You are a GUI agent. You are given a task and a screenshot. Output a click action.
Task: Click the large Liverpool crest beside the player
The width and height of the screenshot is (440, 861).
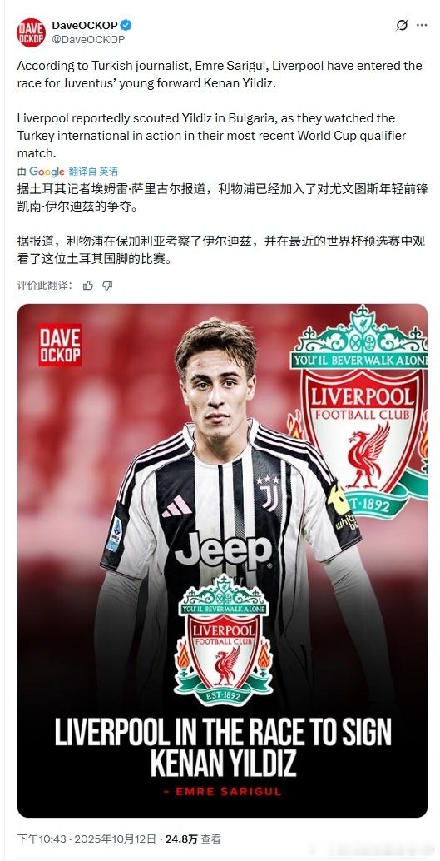pyautogui.click(x=359, y=411)
